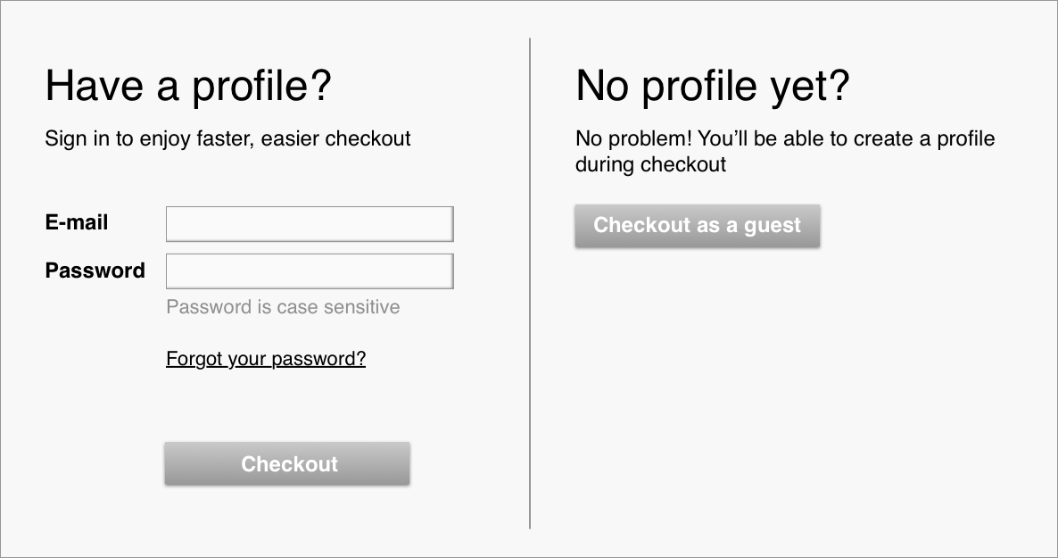1058x558 pixels.
Task: Focus the Password text box
Action: [x=310, y=271]
